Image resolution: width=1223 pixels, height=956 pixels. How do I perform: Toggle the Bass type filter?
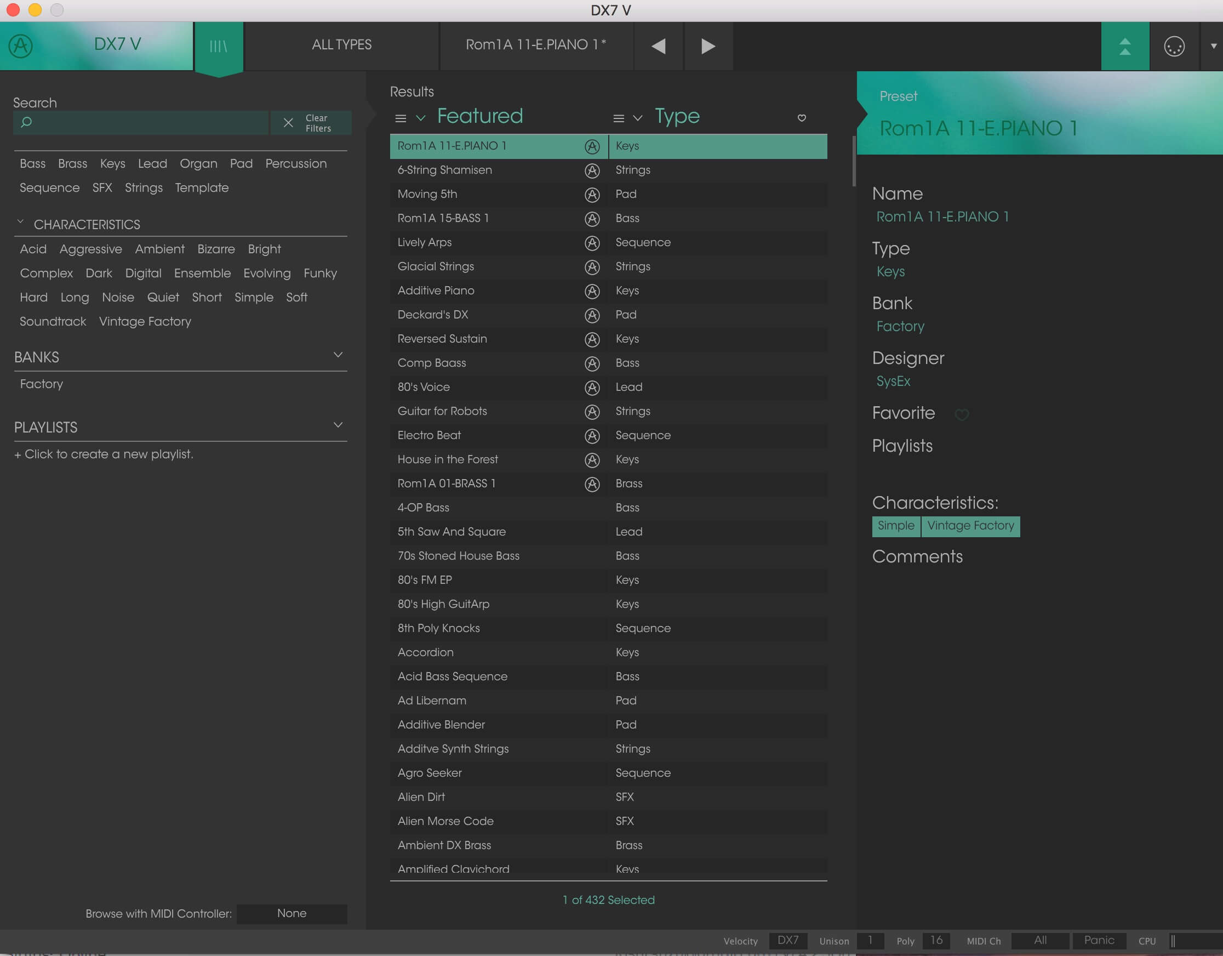(32, 164)
